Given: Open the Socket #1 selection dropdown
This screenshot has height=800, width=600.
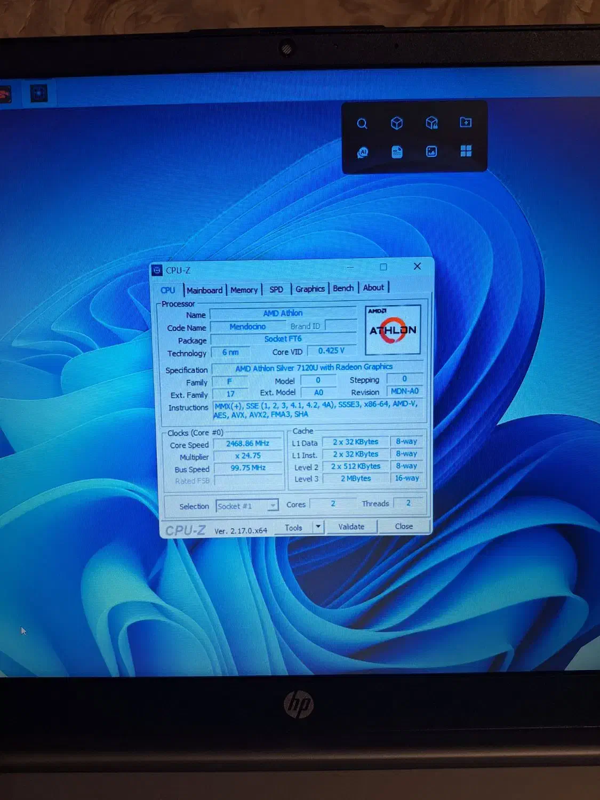Looking at the screenshot, I should click(247, 506).
